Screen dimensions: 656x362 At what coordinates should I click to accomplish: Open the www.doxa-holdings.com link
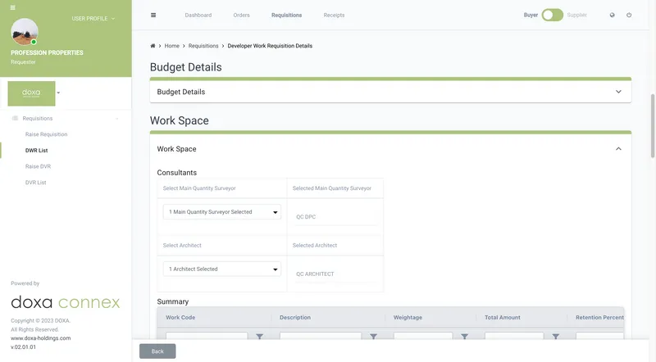click(x=40, y=337)
